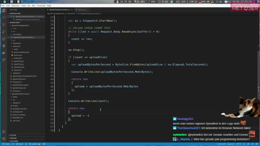
Task: Close SpeedChampController.cs in Open Editors
Action: pos(12,17)
